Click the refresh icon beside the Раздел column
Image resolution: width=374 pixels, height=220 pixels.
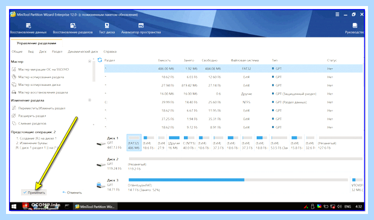100,60
